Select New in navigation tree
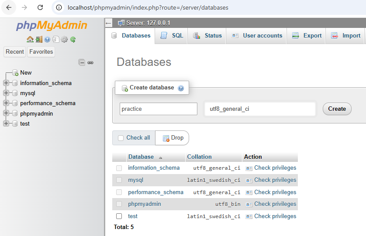The width and height of the screenshot is (366, 236). (26, 72)
